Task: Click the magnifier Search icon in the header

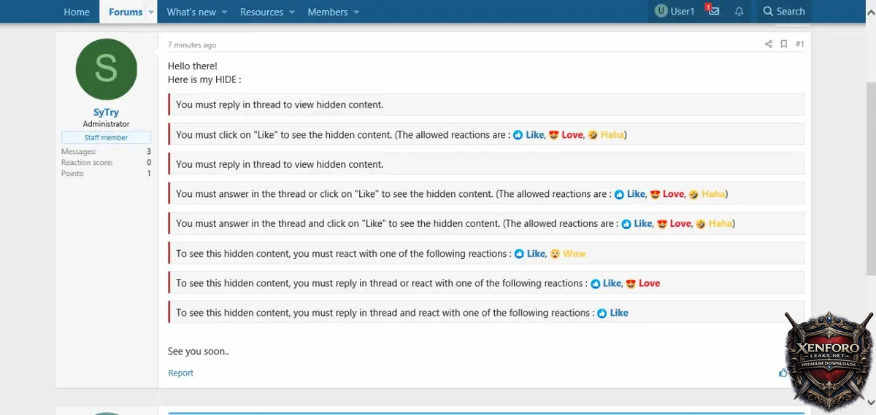Action: point(768,11)
